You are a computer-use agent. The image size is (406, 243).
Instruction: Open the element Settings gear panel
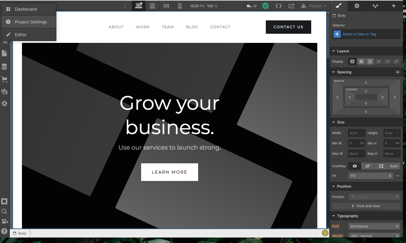coord(357,6)
